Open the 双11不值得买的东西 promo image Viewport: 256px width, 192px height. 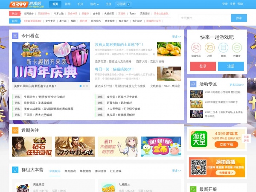tap(118, 146)
